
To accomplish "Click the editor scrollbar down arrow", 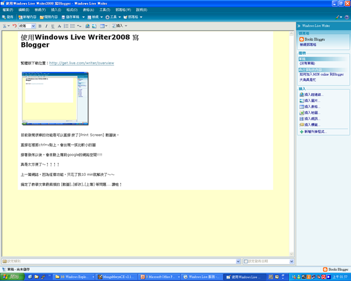I will (x=291, y=254).
